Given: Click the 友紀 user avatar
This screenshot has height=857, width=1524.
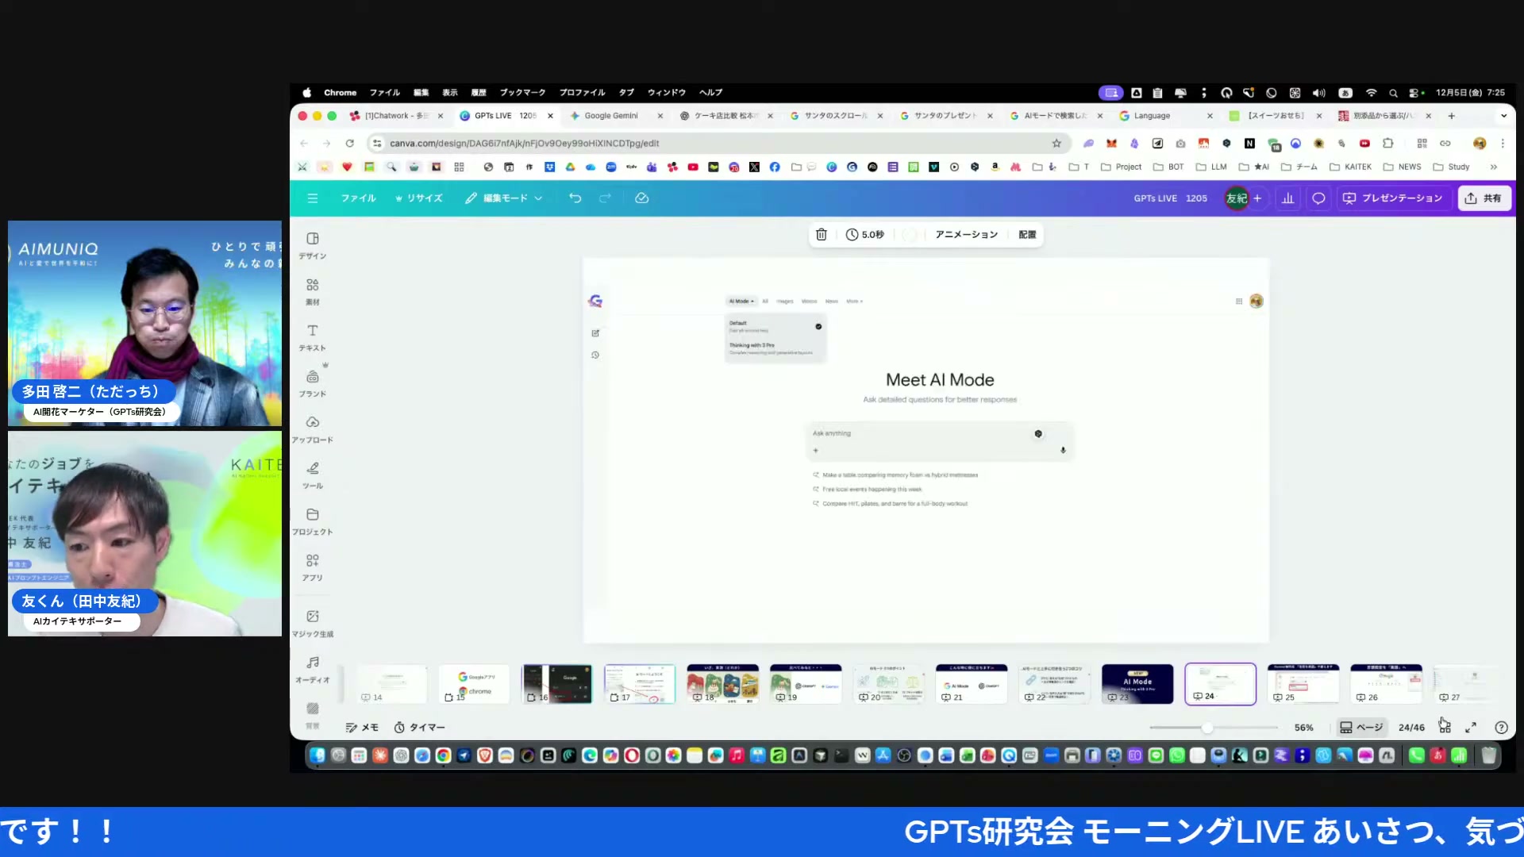Looking at the screenshot, I should point(1237,198).
